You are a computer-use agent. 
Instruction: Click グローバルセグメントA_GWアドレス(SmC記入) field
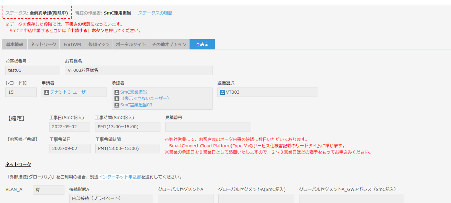352,198
